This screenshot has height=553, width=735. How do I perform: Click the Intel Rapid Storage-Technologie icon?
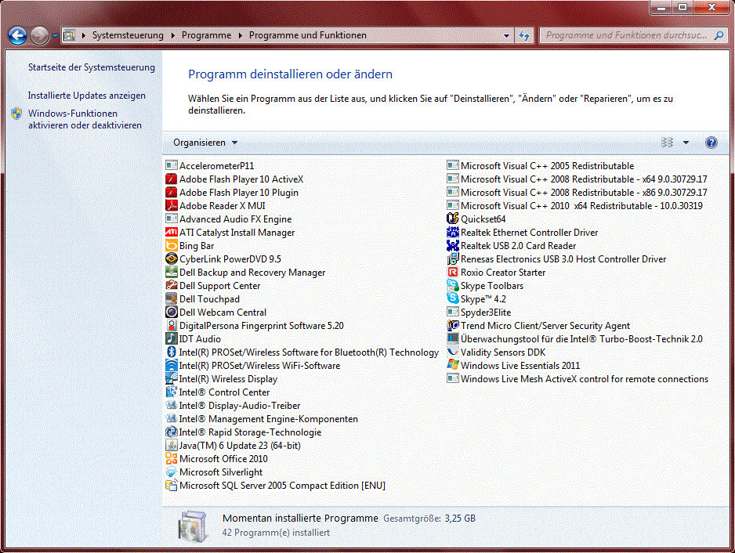[172, 432]
